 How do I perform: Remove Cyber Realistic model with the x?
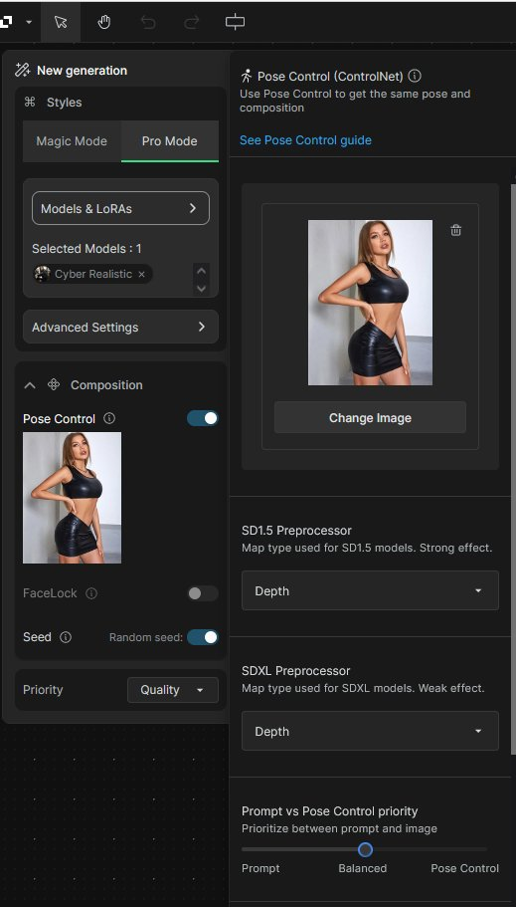pyautogui.click(x=141, y=274)
